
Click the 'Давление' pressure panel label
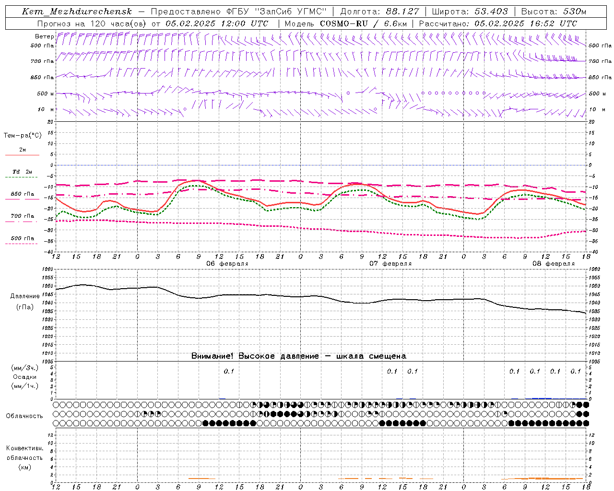tap(25, 296)
